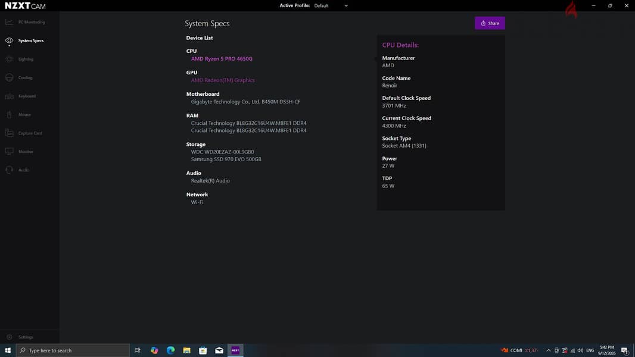Click the NZXT CAM logo
This screenshot has width=635, height=357.
(x=25, y=6)
